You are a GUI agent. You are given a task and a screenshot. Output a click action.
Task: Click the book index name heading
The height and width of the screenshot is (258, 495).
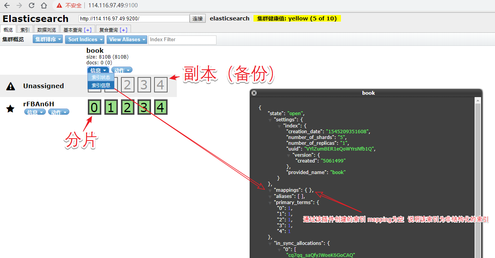coord(95,50)
